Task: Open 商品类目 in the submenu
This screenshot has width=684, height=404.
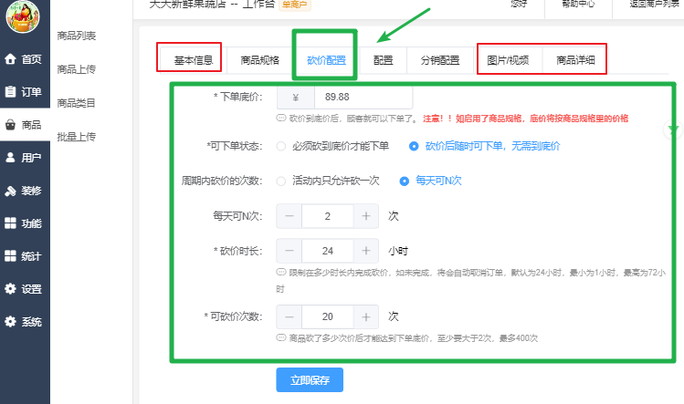Action: [x=77, y=103]
